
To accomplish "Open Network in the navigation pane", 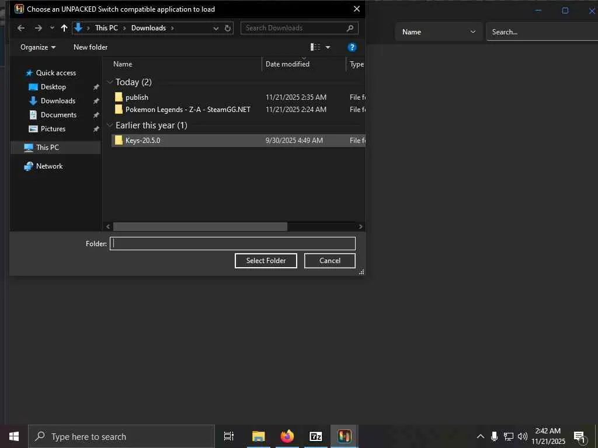I will (x=49, y=166).
